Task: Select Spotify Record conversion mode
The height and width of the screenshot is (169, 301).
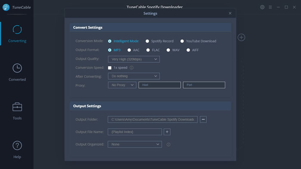Action: click(x=147, y=41)
